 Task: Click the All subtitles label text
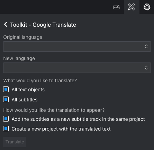pos(25,100)
